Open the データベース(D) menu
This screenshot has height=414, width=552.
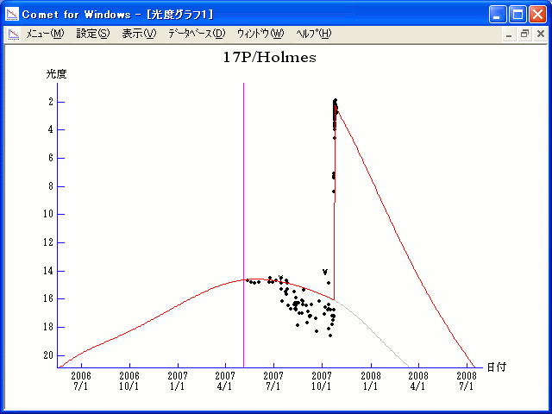point(197,34)
